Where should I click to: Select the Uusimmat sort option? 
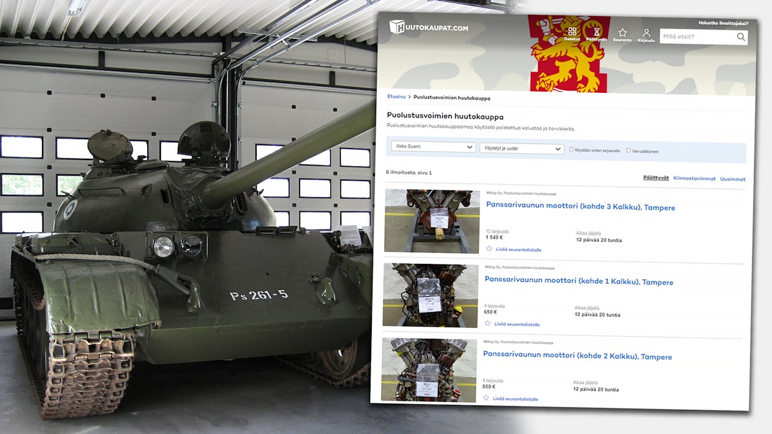[x=732, y=179]
